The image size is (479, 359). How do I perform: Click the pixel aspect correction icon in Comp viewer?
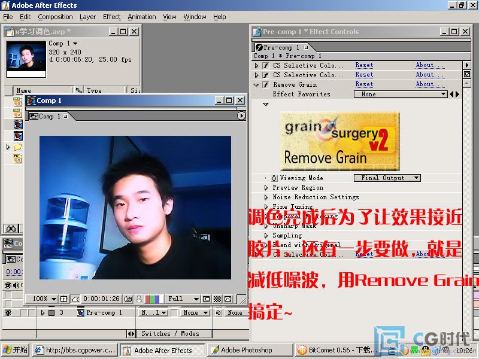coord(228,299)
